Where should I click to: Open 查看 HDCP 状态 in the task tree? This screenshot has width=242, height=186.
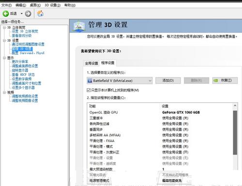[23, 75]
